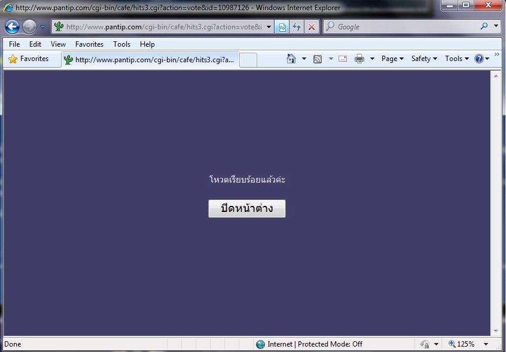Click the 125% zoom level button
506x352 pixels.
462,344
